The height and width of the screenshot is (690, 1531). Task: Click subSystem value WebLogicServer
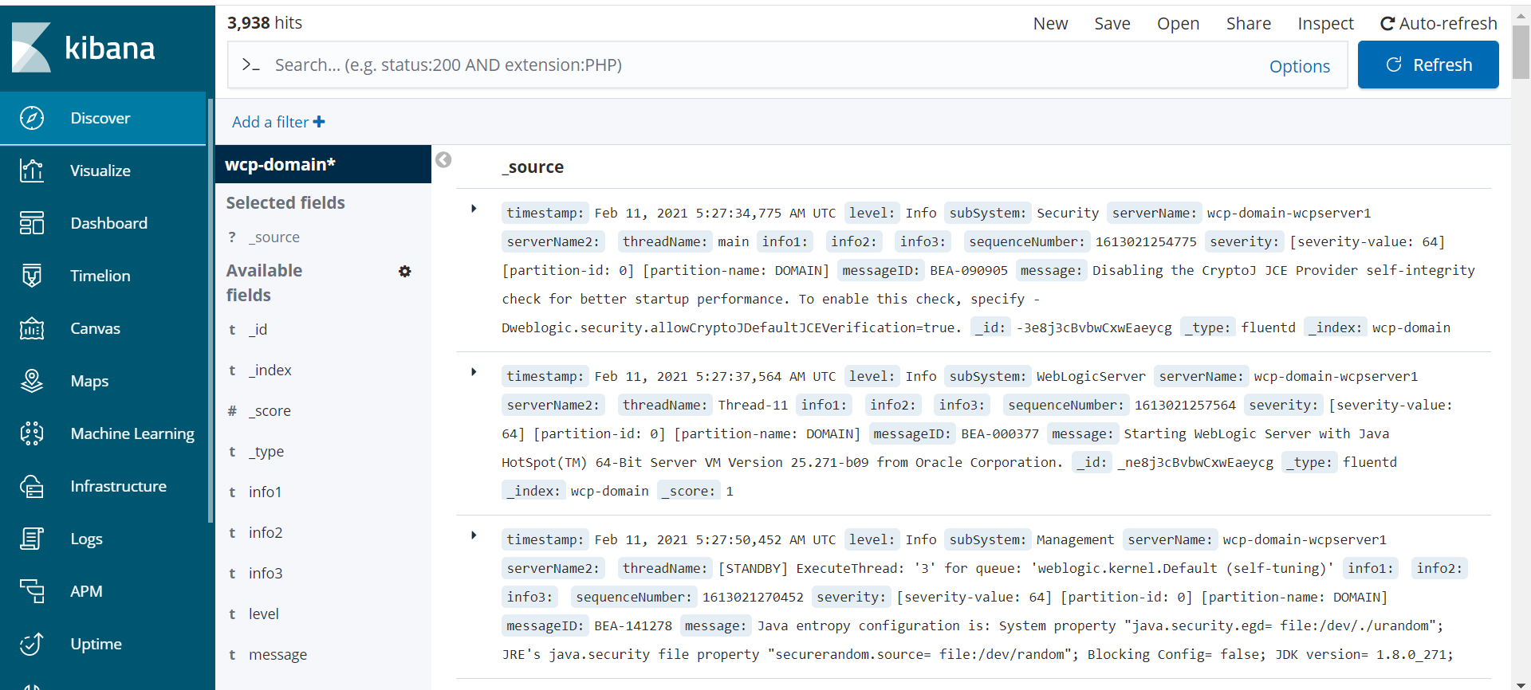1091,377
